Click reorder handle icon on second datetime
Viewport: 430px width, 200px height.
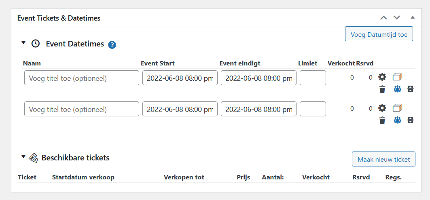[x=410, y=120]
